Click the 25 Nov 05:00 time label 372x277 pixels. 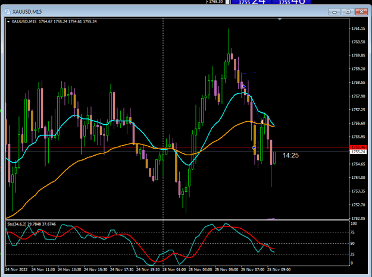point(227,270)
